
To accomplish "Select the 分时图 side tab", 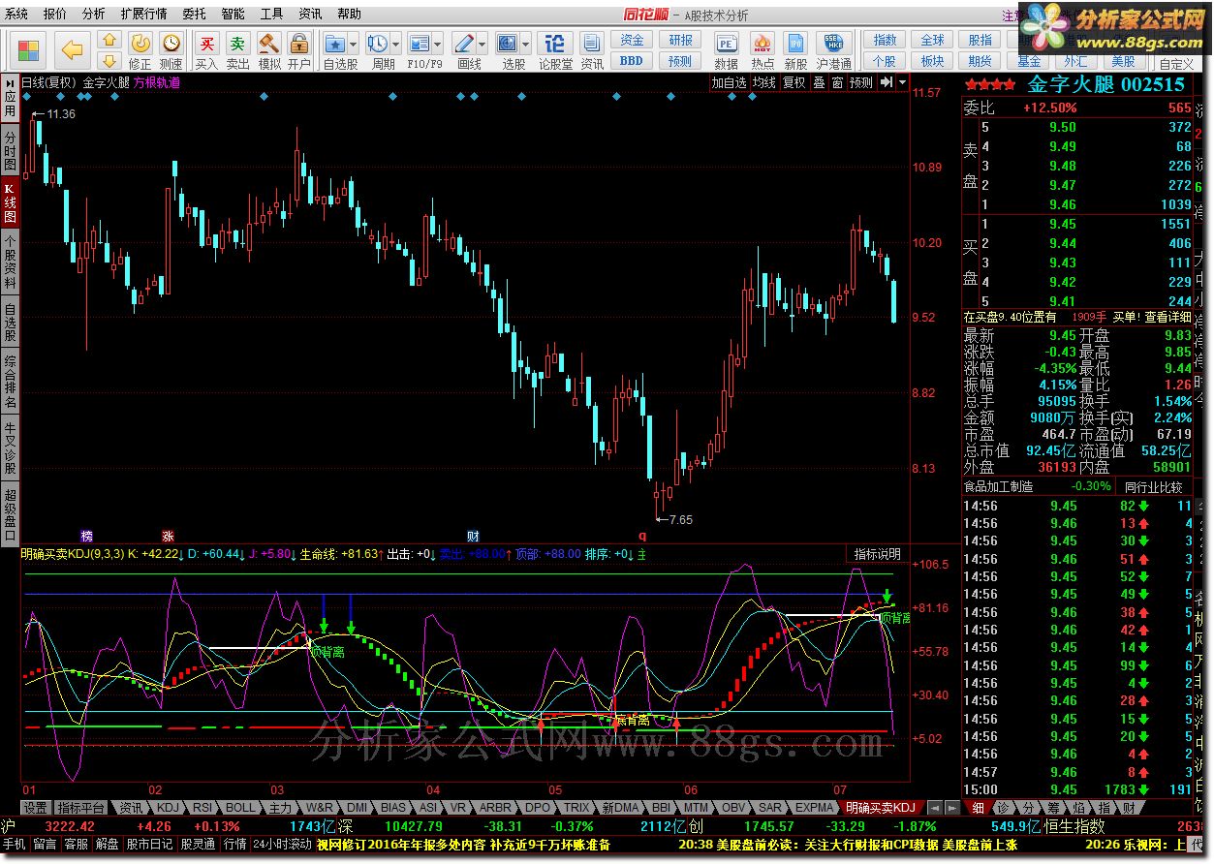I will tap(10, 152).
